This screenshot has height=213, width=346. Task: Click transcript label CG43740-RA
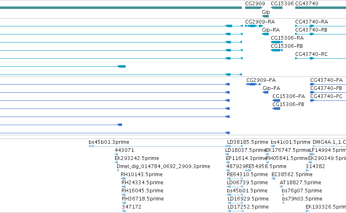coord(311,22)
